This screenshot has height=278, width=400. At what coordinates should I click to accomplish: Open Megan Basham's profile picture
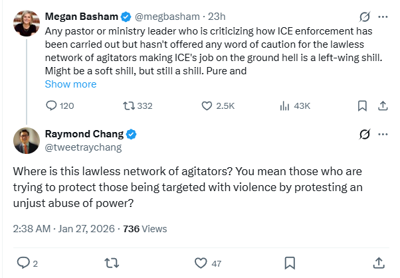click(x=26, y=25)
